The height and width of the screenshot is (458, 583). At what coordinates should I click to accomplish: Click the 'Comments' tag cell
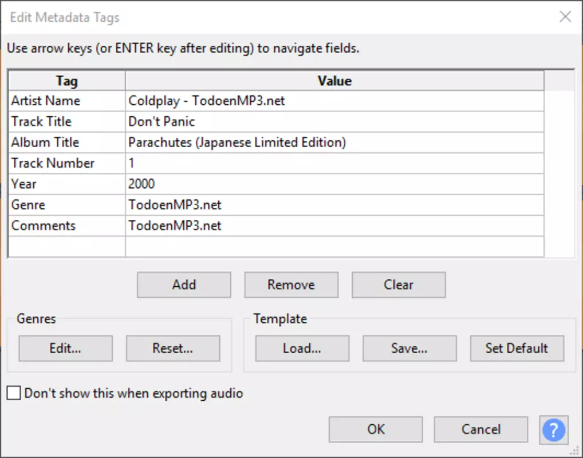coord(66,226)
